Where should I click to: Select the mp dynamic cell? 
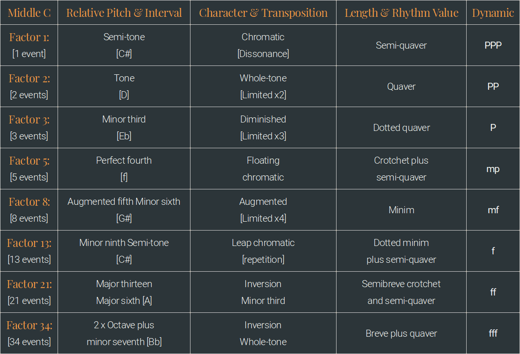pos(493,169)
